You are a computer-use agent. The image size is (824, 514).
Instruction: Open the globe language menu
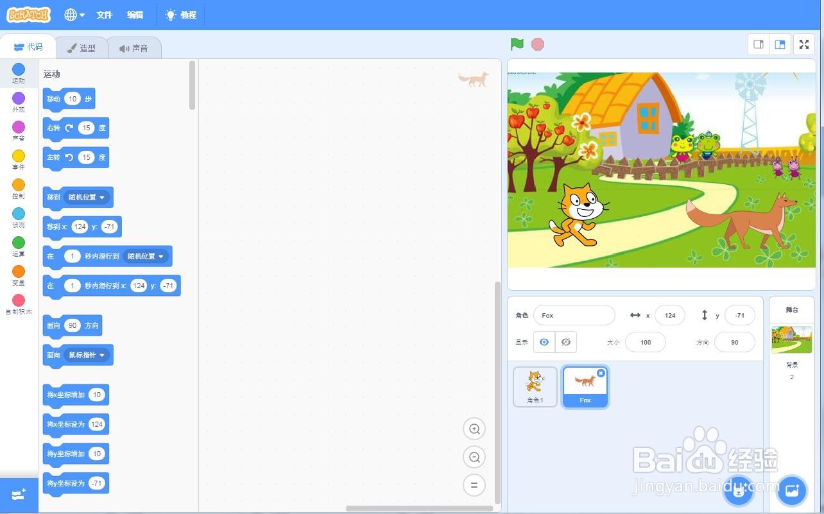pos(74,15)
